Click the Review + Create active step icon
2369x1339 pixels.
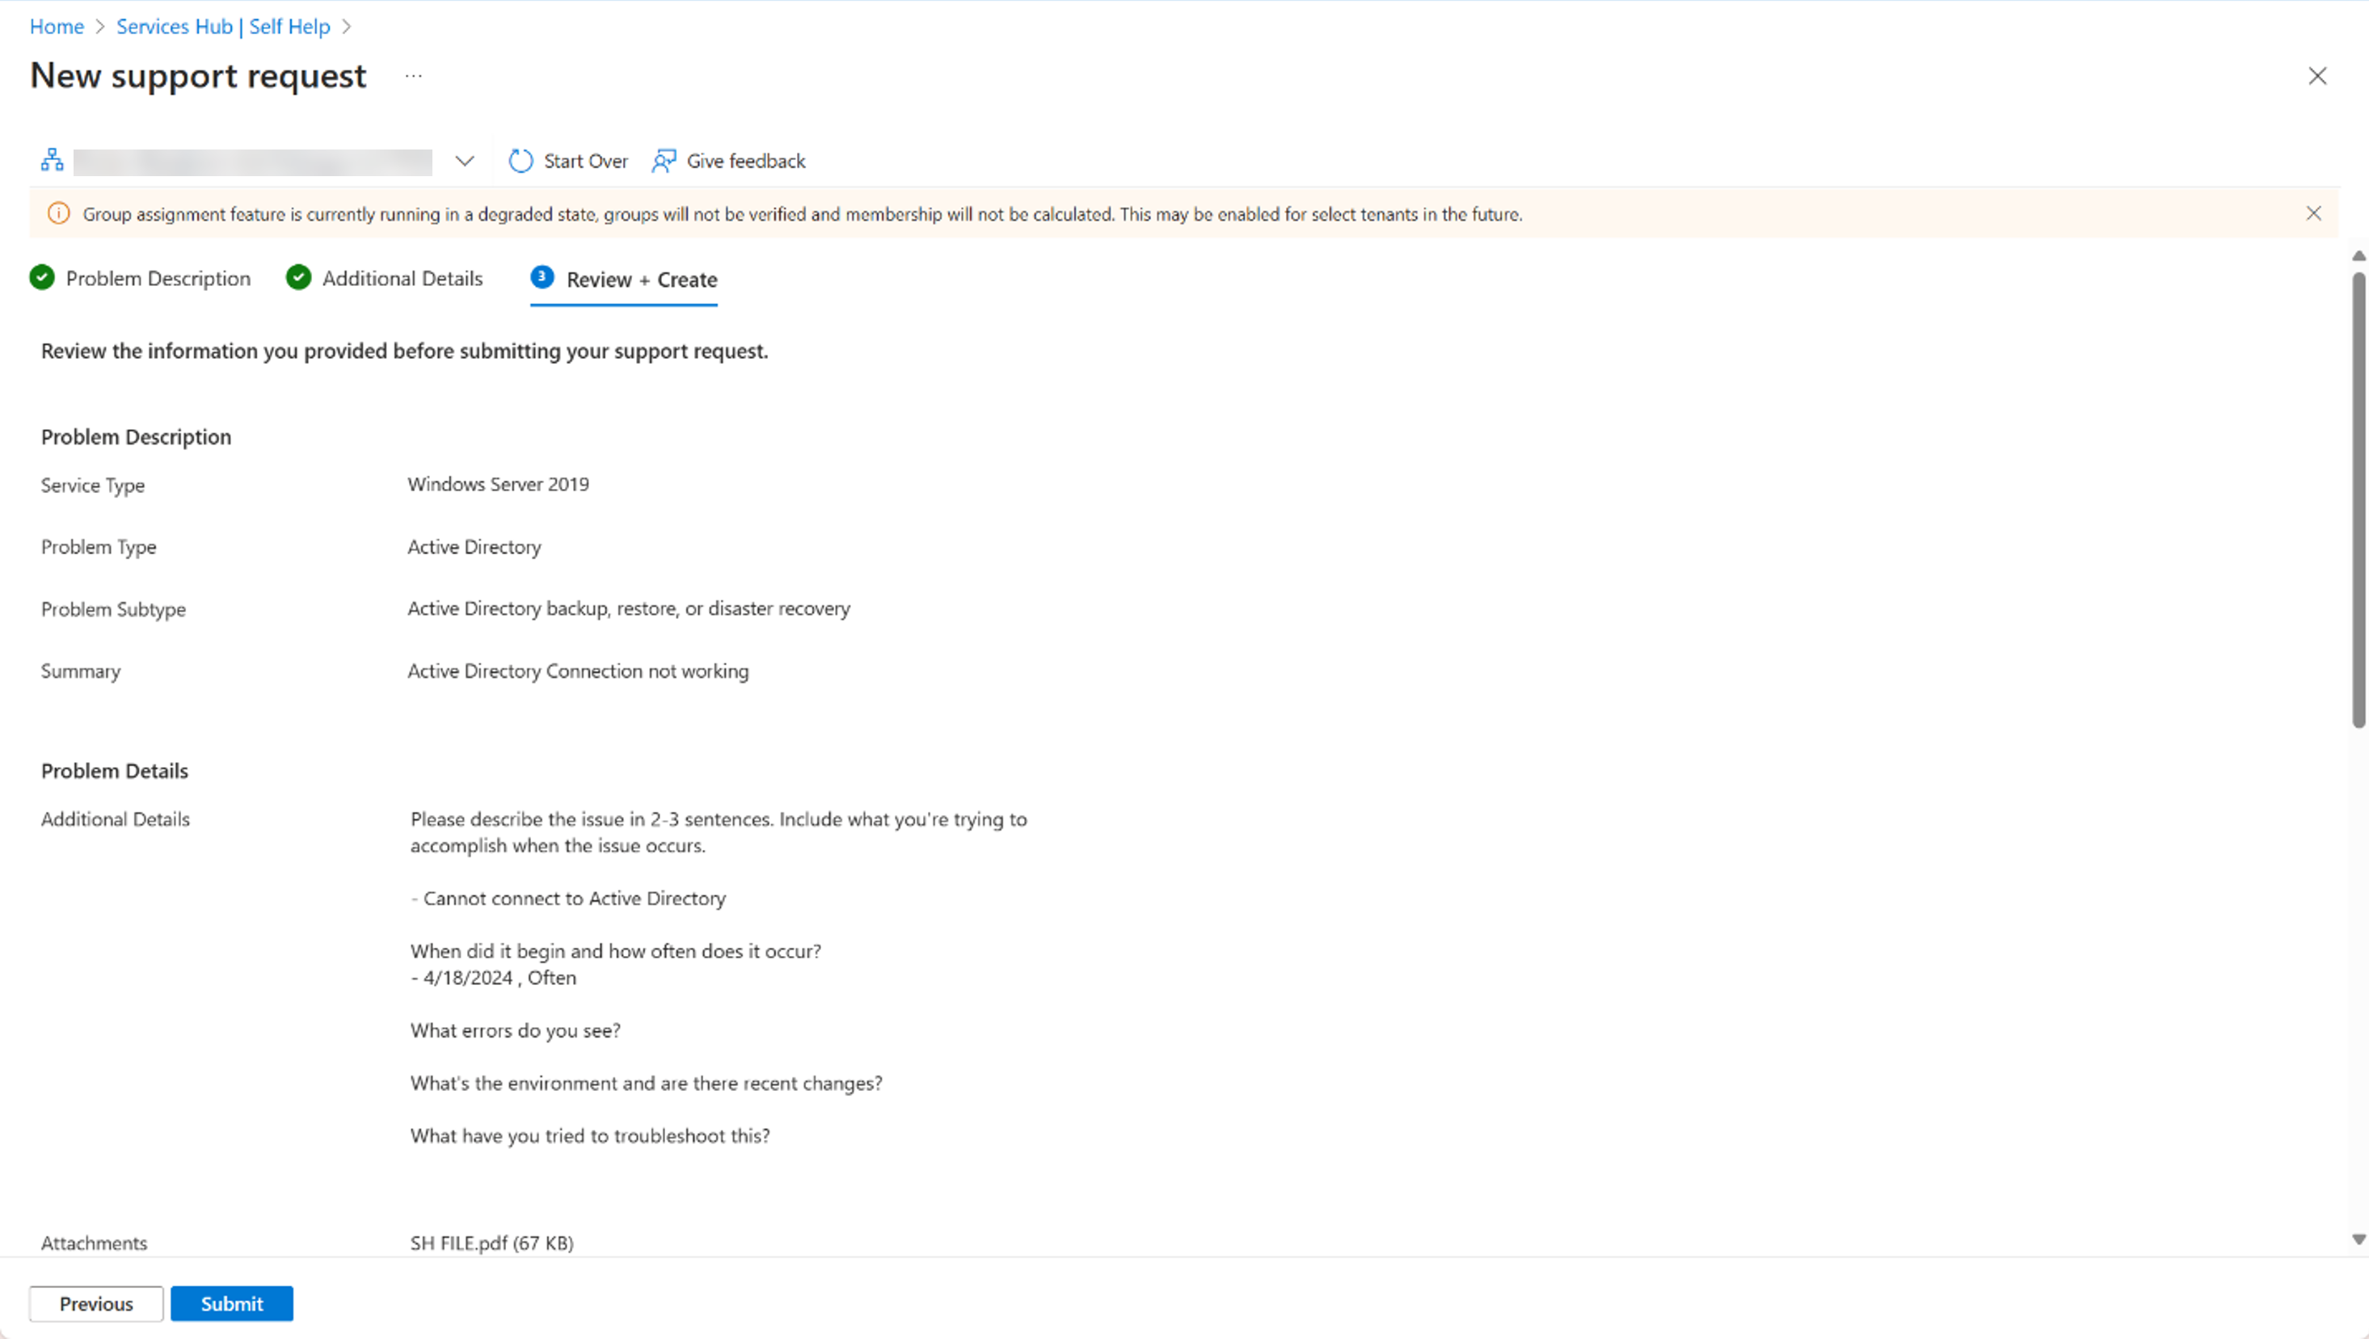pyautogui.click(x=542, y=278)
